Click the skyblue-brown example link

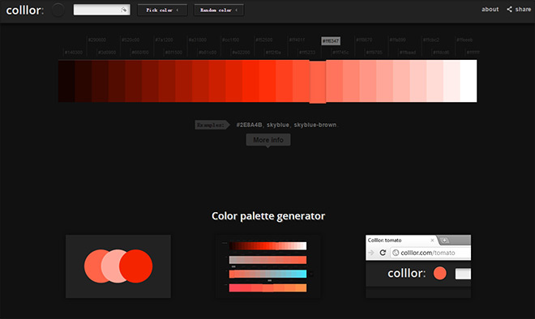(x=315, y=125)
